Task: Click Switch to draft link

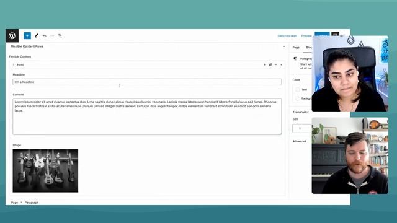Action: coord(287,36)
